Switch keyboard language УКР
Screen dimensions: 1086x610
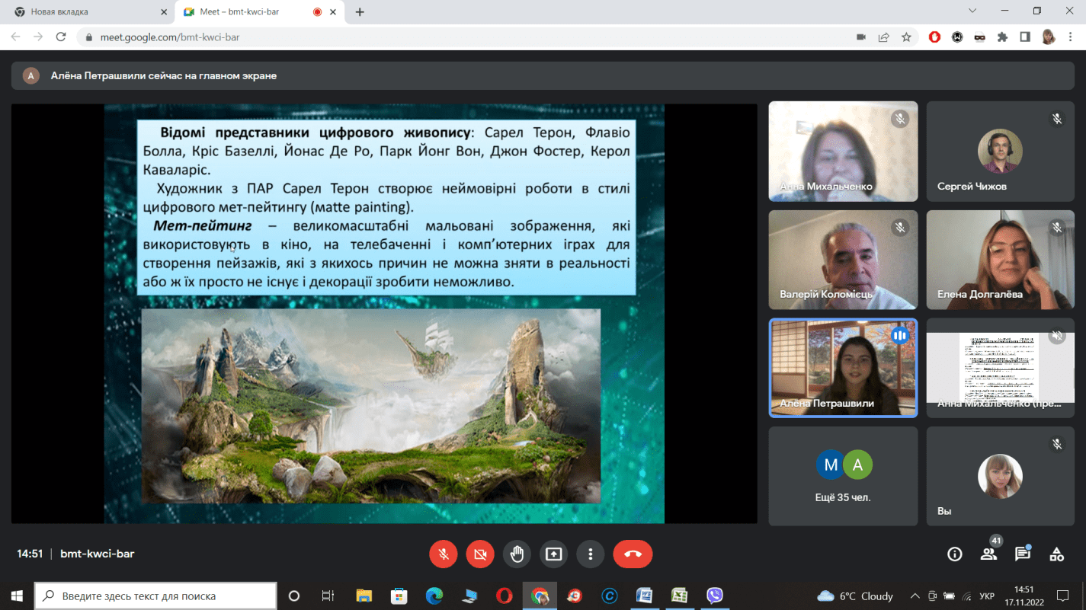pyautogui.click(x=986, y=596)
